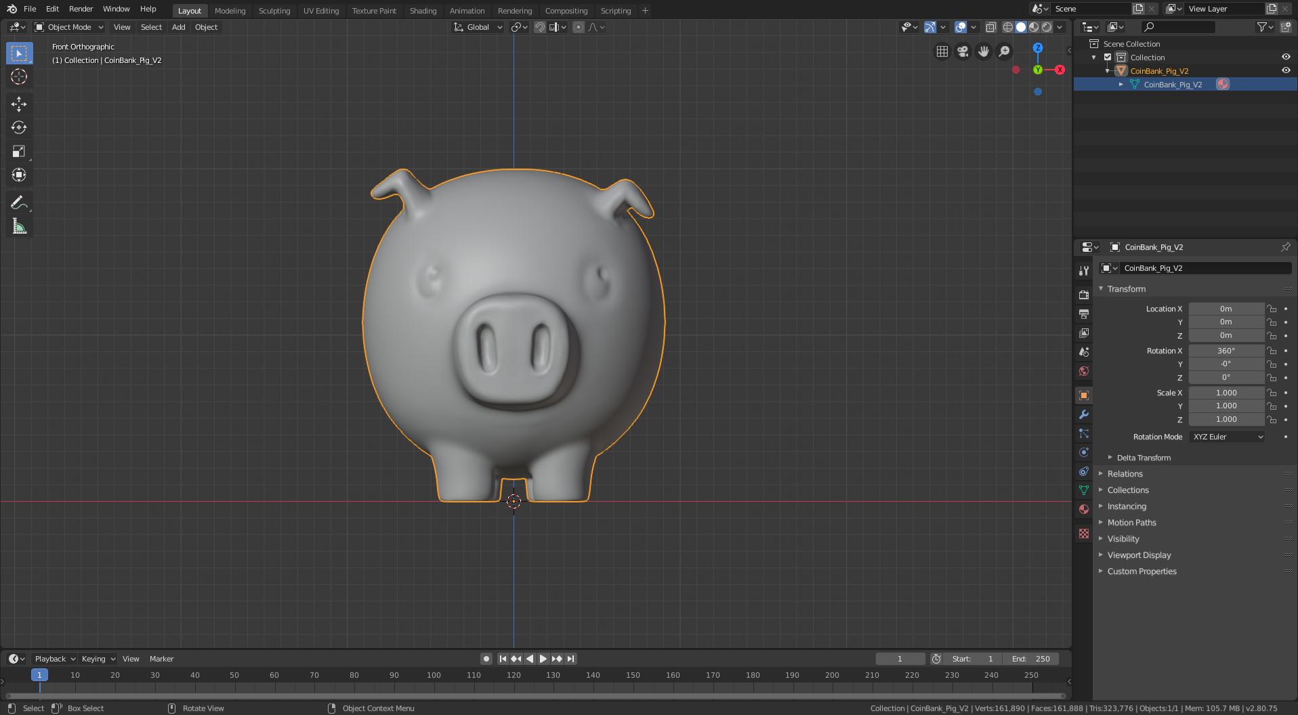1298x715 pixels.
Task: Select the Scale tool
Action: pyautogui.click(x=19, y=152)
